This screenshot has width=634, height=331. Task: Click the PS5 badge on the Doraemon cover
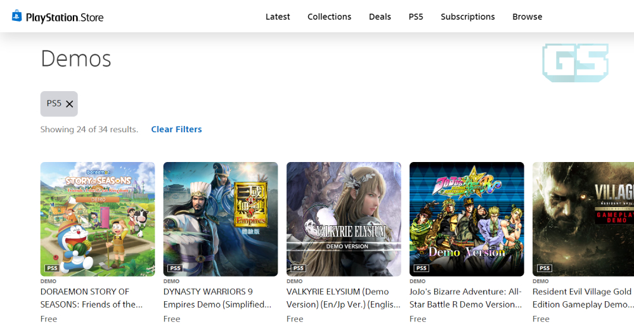[x=52, y=268]
